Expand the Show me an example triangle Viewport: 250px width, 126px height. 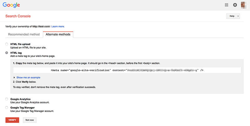click(14, 77)
